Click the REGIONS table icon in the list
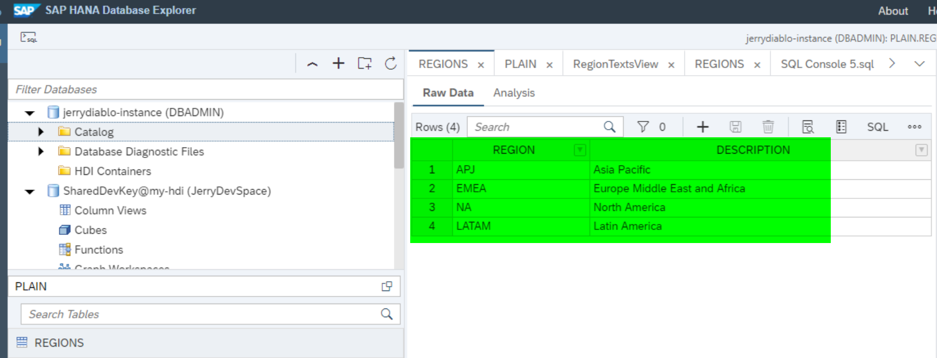The height and width of the screenshot is (358, 937). [22, 342]
